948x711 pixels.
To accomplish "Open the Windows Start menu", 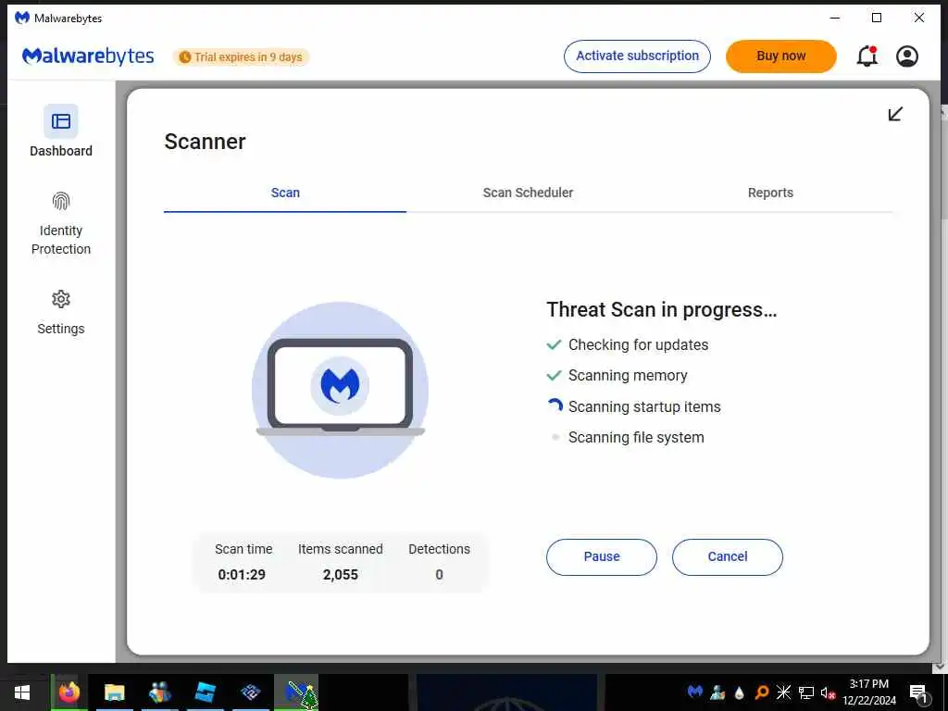I will 22,692.
